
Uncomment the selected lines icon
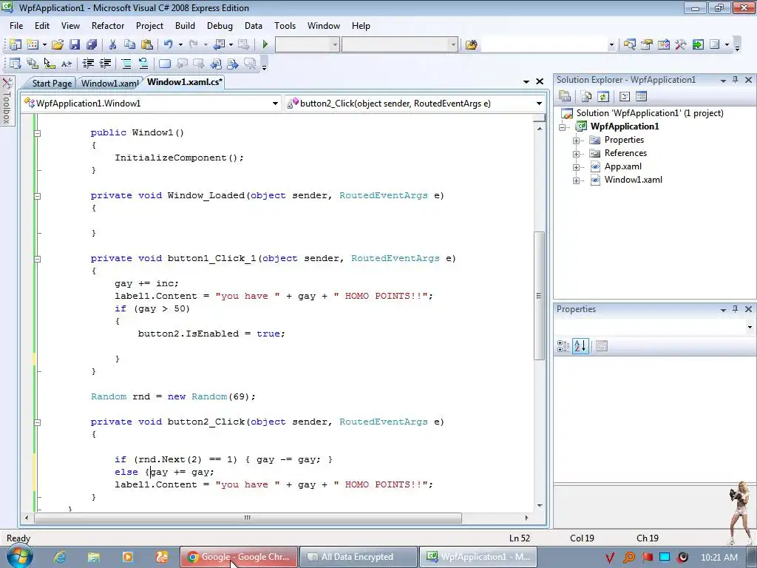point(143,64)
